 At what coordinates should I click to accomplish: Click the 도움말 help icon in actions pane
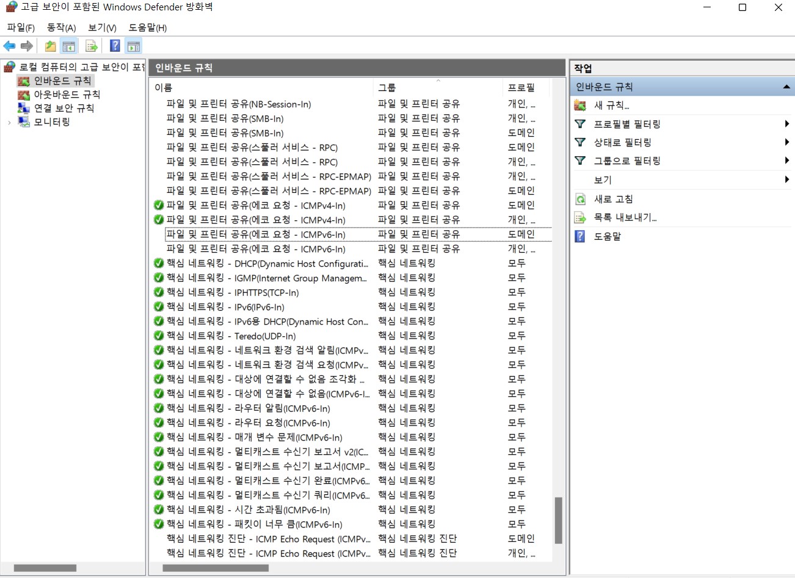tap(580, 236)
